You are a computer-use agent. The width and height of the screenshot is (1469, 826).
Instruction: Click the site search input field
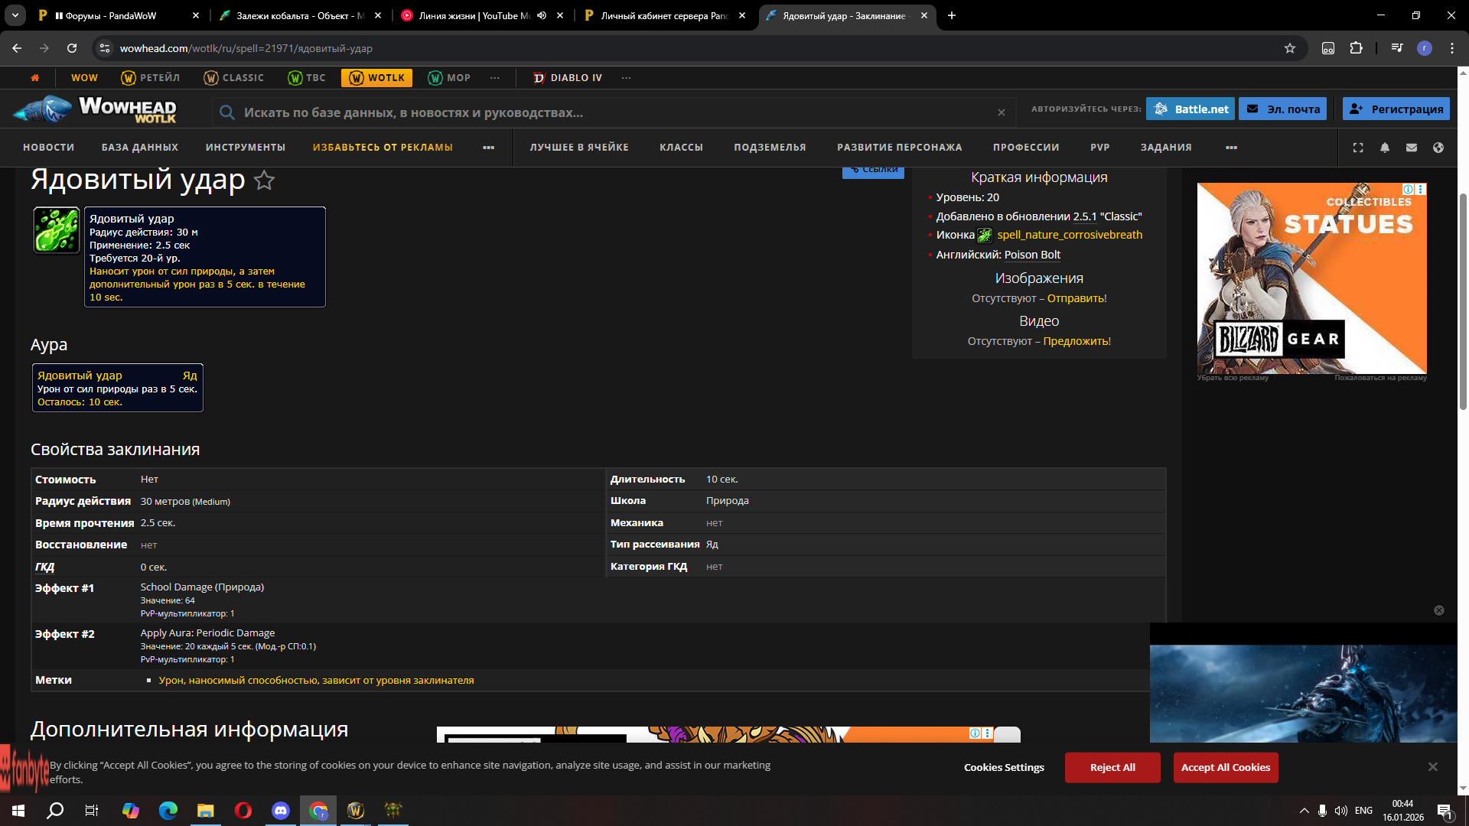tap(612, 112)
